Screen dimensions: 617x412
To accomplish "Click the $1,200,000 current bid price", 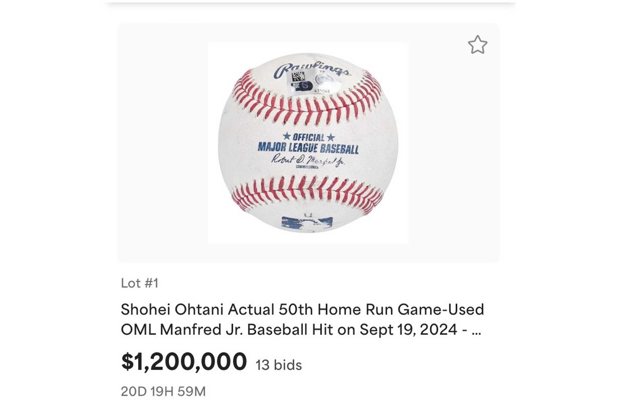I will pos(184,362).
